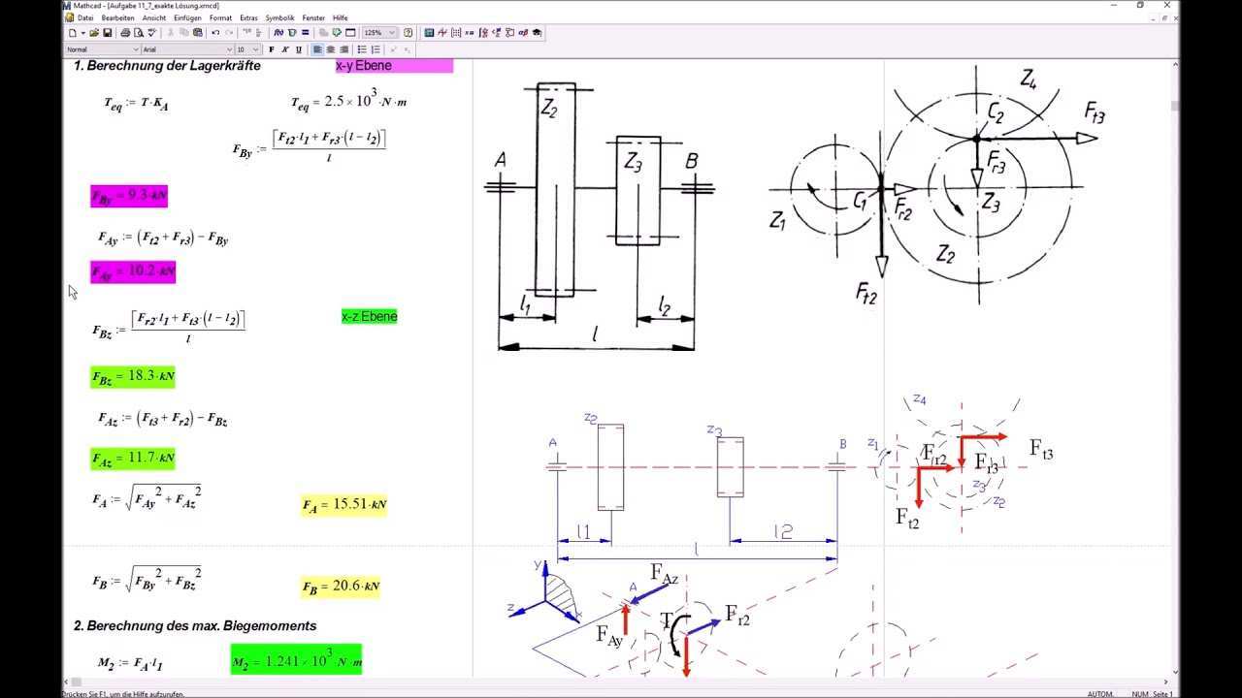This screenshot has height=698, width=1242.
Task: Click the New worksheet icon
Action: click(x=72, y=32)
